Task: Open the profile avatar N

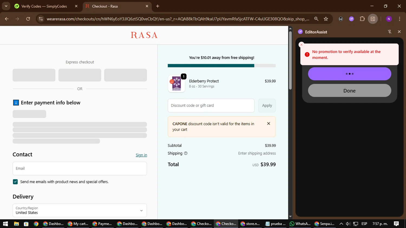Action: click(x=389, y=19)
